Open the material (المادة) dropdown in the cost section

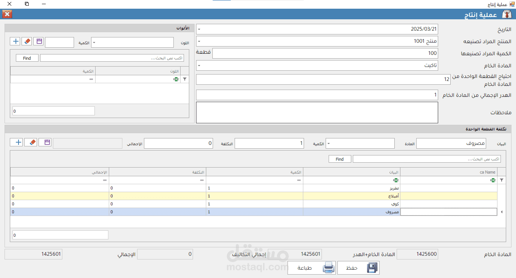328,144
